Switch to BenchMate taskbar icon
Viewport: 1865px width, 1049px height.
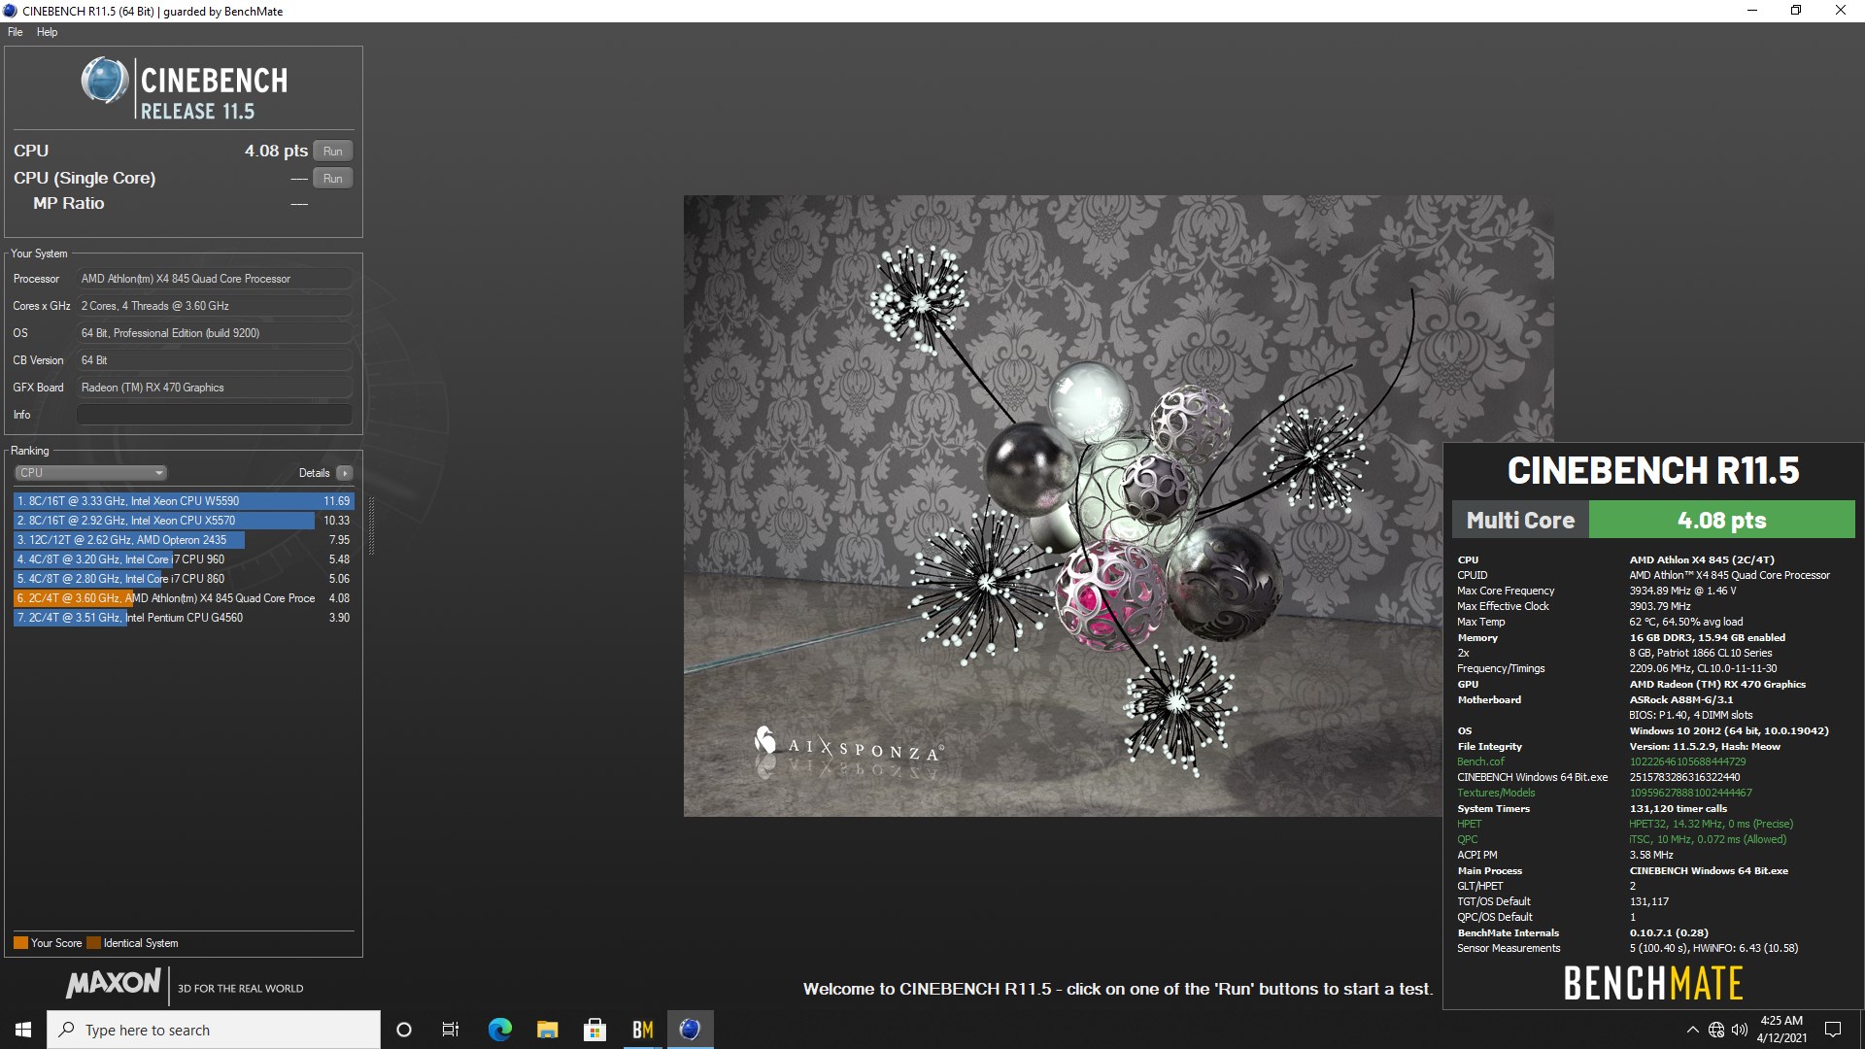coord(642,1030)
